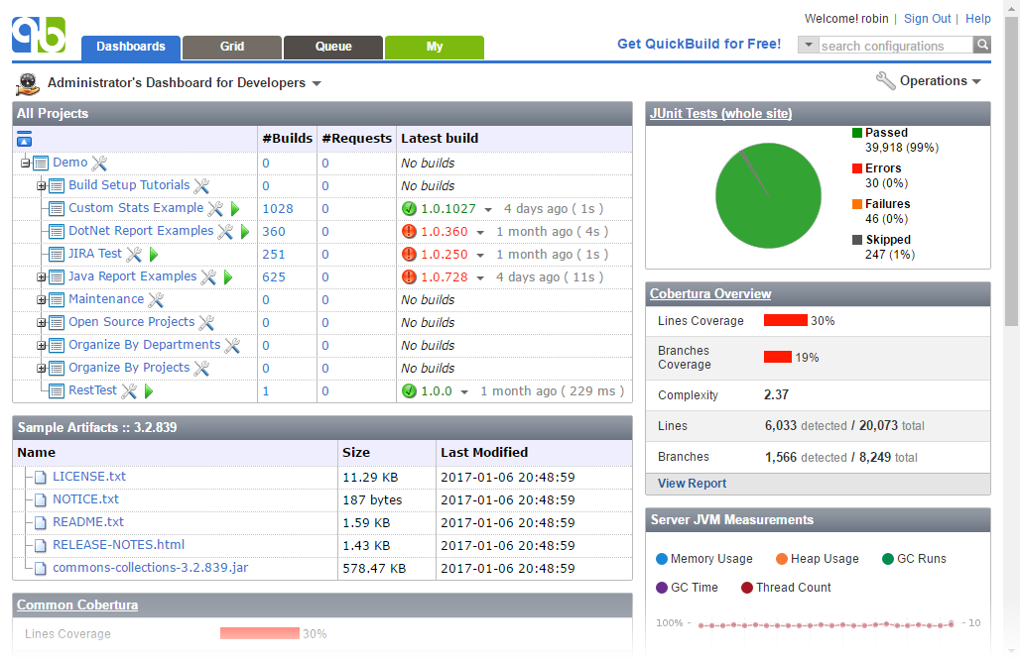The image size is (1020, 660).
Task: Click the Skipped gray legend swatch
Action: coord(857,240)
